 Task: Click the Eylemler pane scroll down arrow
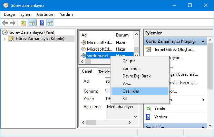(x=210, y=125)
